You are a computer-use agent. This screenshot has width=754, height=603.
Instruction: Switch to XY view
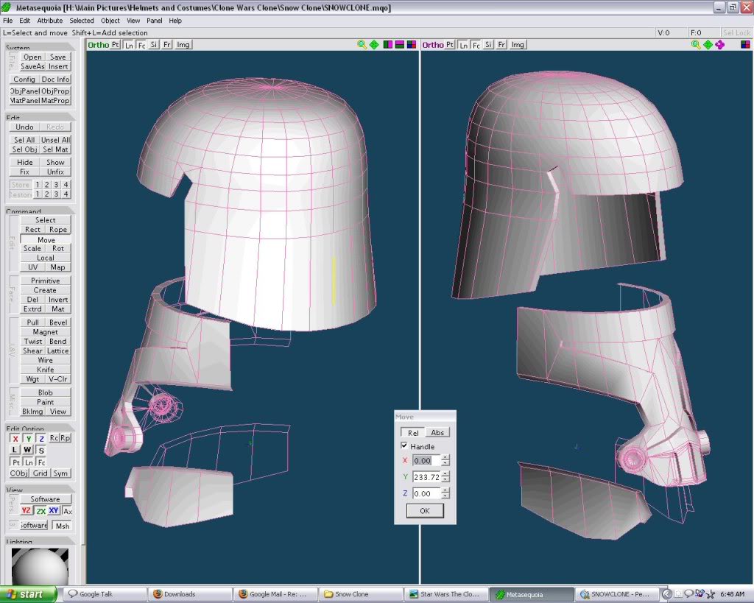point(53,511)
